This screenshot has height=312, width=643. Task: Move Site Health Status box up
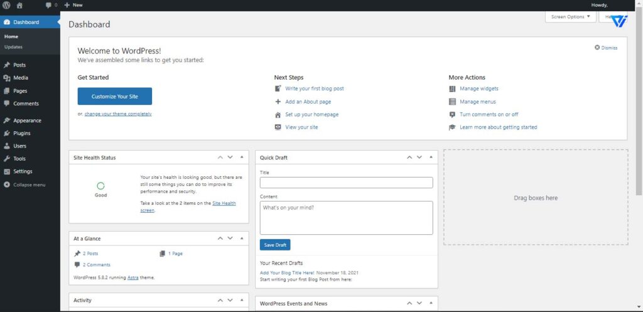[220, 158]
